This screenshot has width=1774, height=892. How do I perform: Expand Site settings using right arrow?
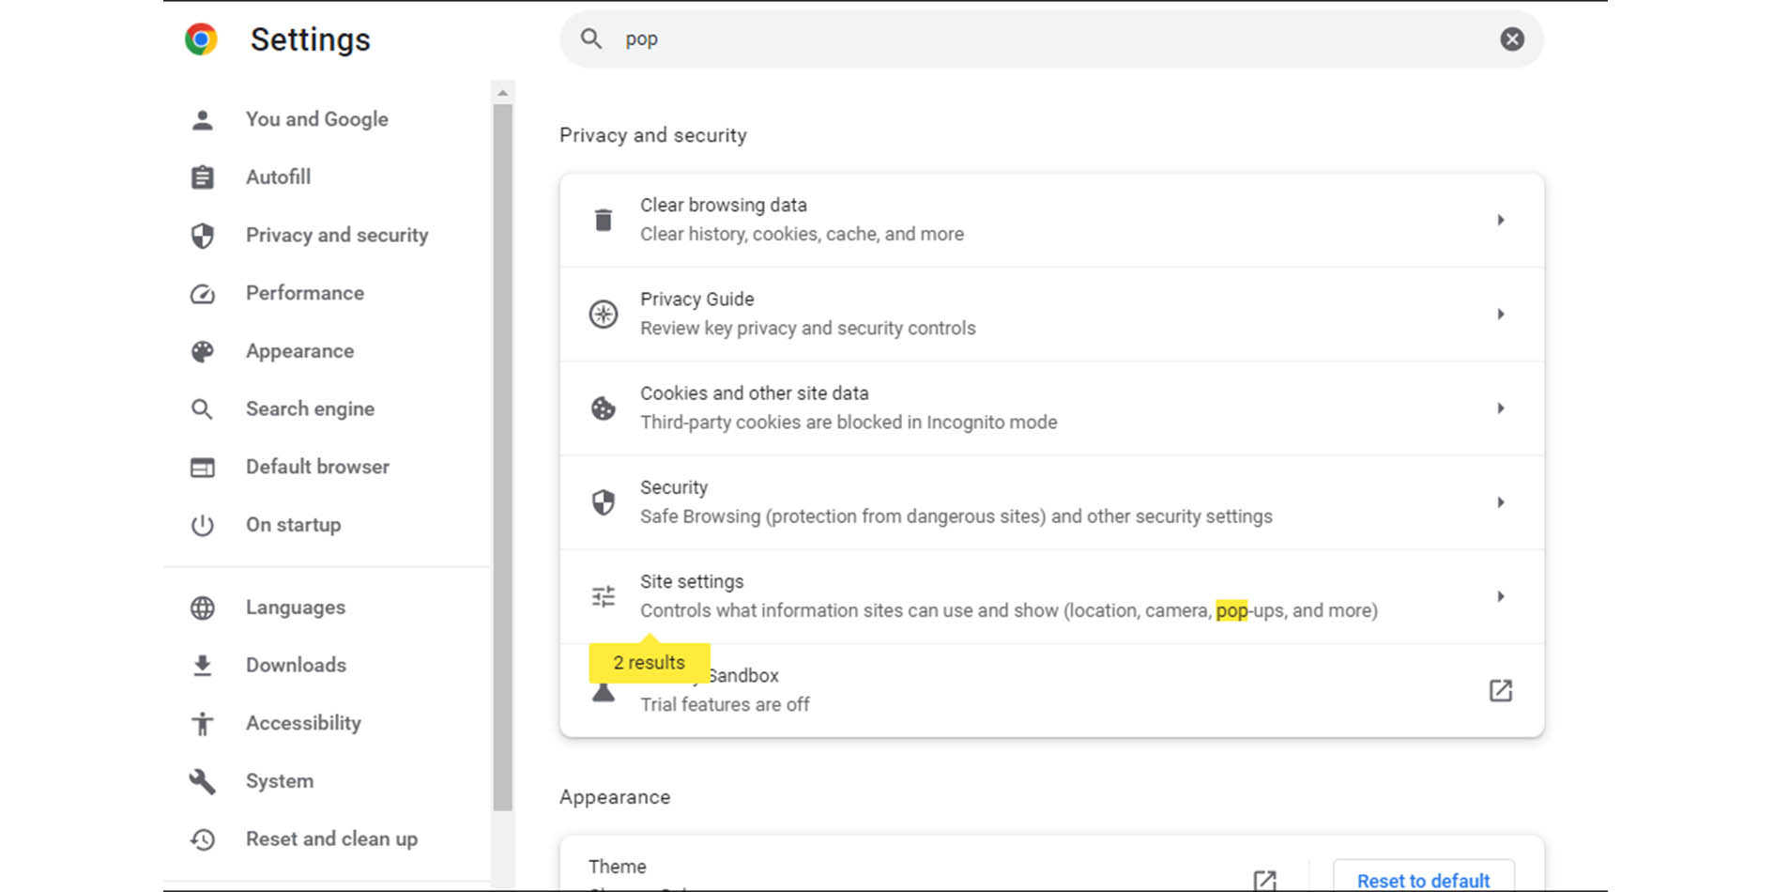coord(1500,596)
